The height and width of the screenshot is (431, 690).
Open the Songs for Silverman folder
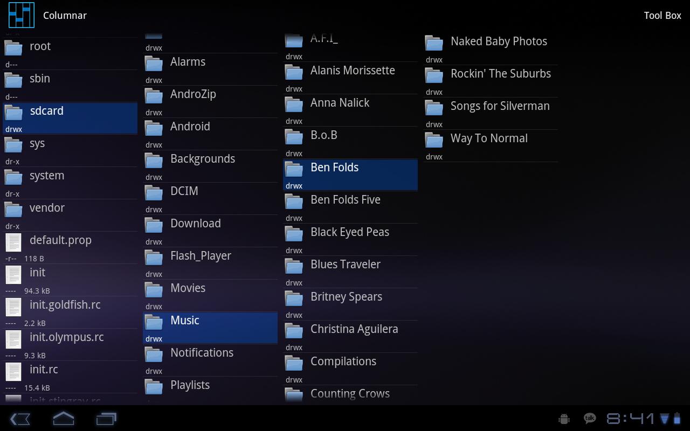500,106
